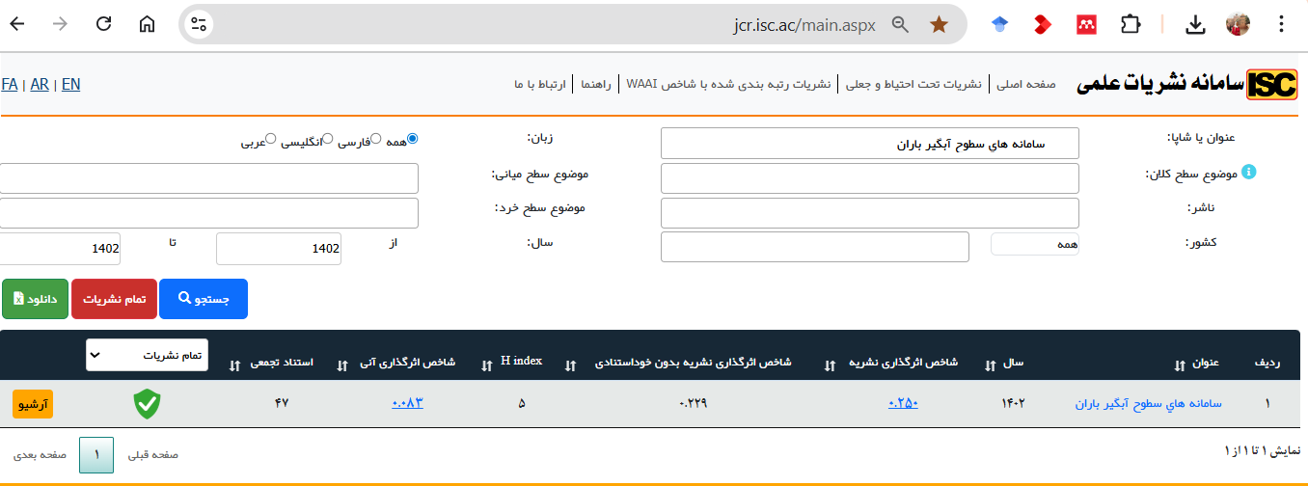Click the orange آرشیو button
The width and height of the screenshot is (1308, 486).
click(x=33, y=403)
